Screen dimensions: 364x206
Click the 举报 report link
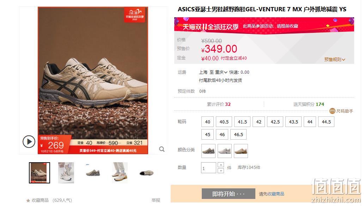point(156,200)
